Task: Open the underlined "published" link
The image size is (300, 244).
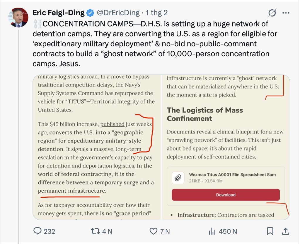Action: pos(112,124)
